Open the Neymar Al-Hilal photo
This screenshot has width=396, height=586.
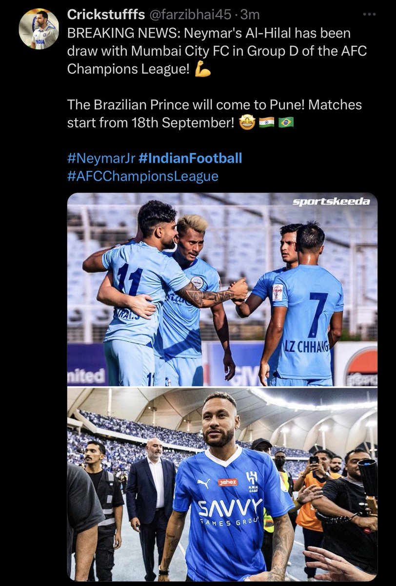(222, 484)
